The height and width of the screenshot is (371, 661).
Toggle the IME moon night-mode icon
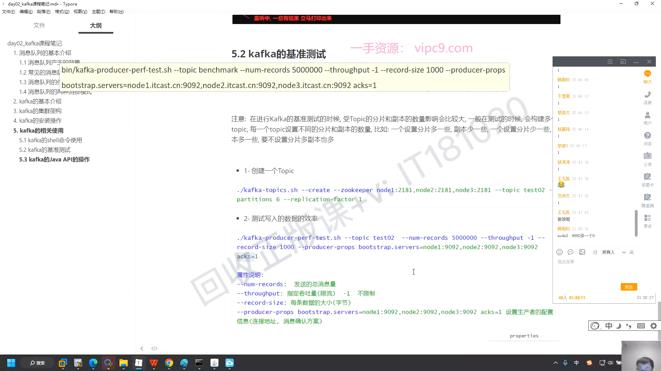coord(619,326)
